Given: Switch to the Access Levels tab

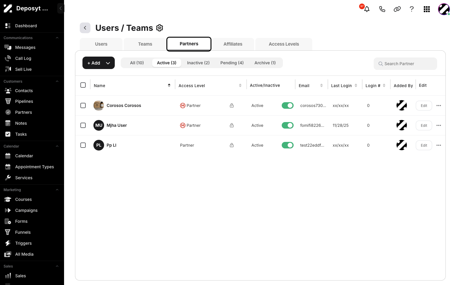Looking at the screenshot, I should click(284, 44).
